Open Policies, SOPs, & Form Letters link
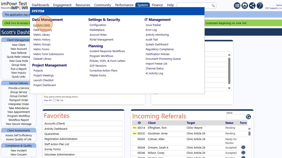282x158 pixels. point(107,61)
